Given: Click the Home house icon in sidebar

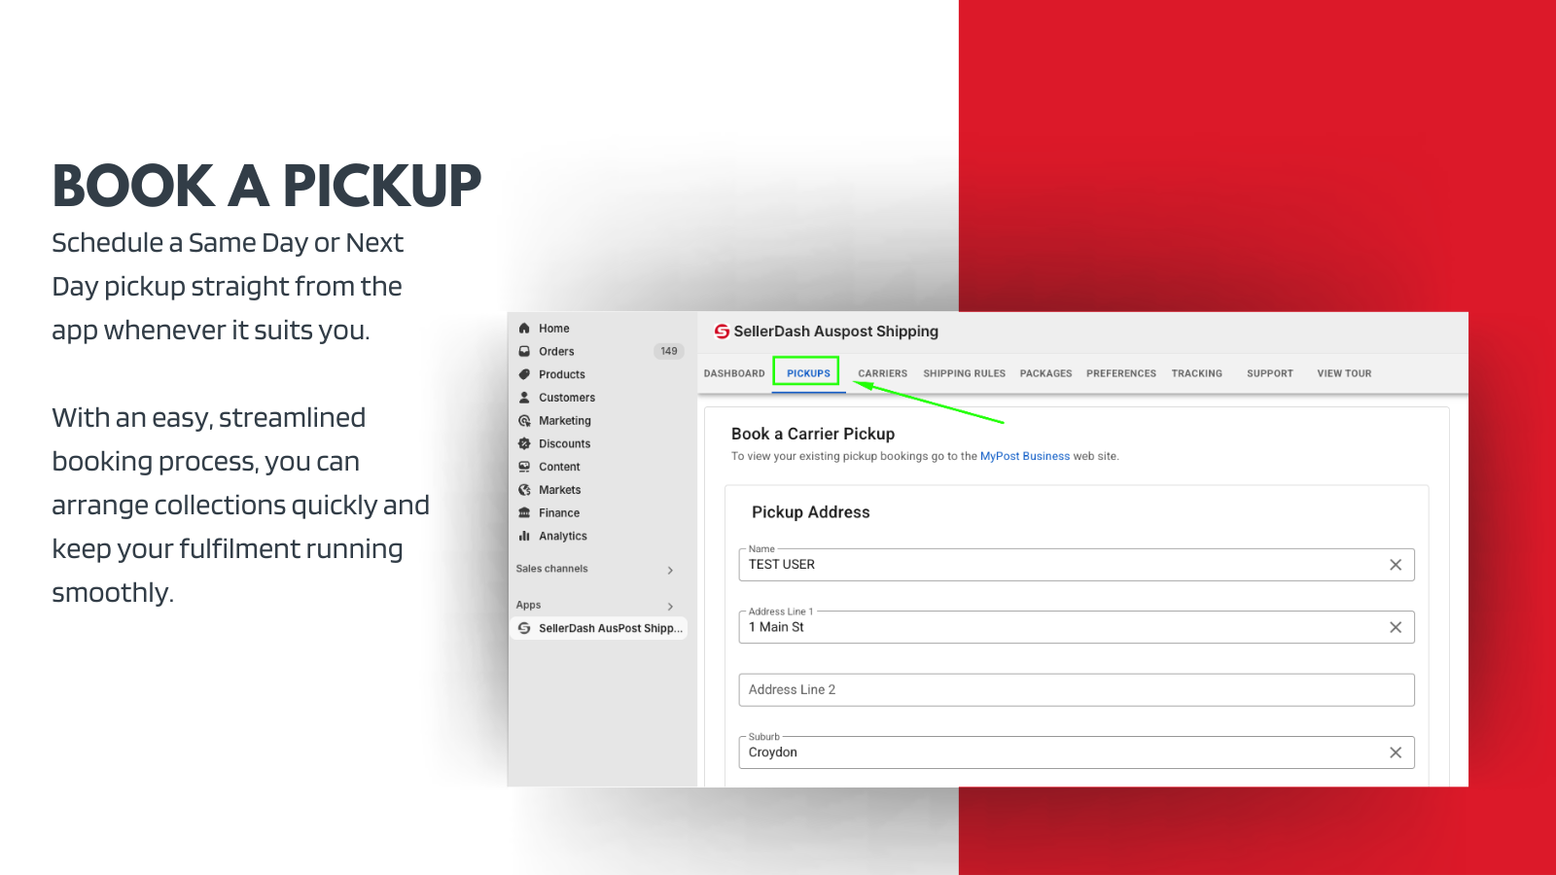Looking at the screenshot, I should click(x=524, y=329).
